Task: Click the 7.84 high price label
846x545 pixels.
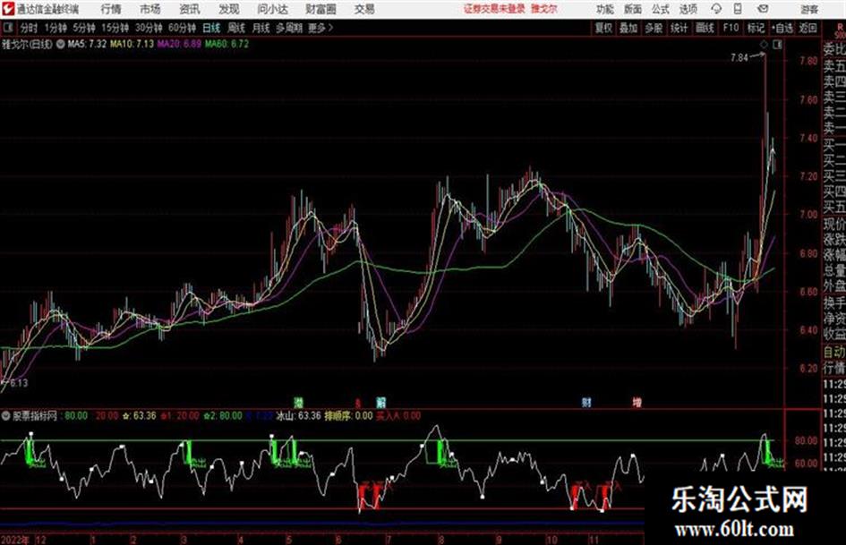Action: (739, 58)
